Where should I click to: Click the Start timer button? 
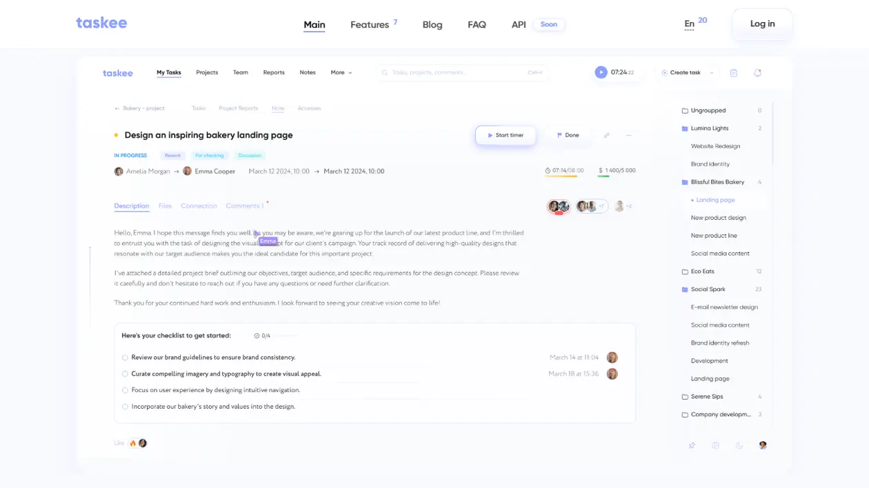tap(506, 135)
